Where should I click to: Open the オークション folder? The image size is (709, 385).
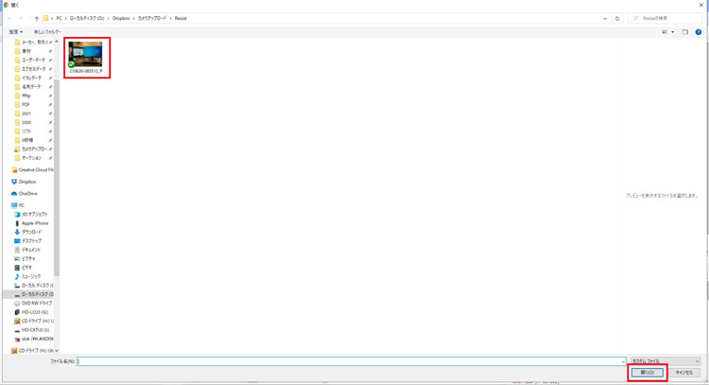coord(31,158)
